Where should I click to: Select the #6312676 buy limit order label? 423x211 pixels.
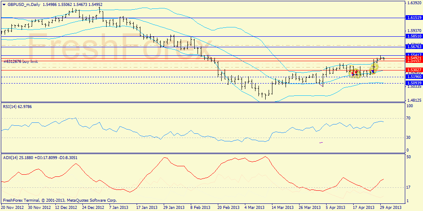[20, 62]
